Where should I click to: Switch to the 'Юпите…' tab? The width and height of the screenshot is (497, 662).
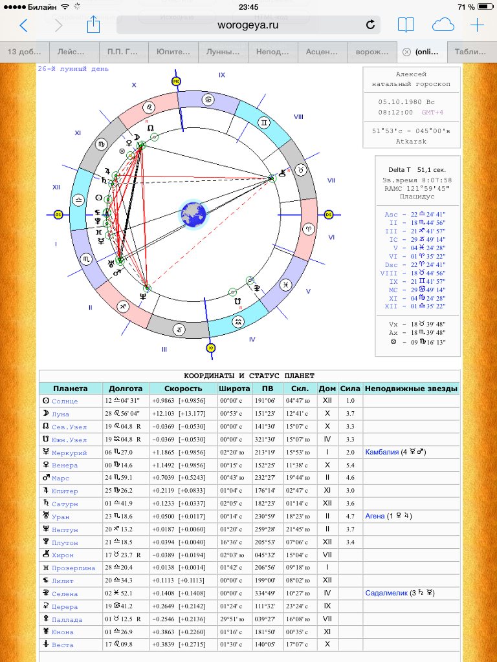[x=173, y=52]
